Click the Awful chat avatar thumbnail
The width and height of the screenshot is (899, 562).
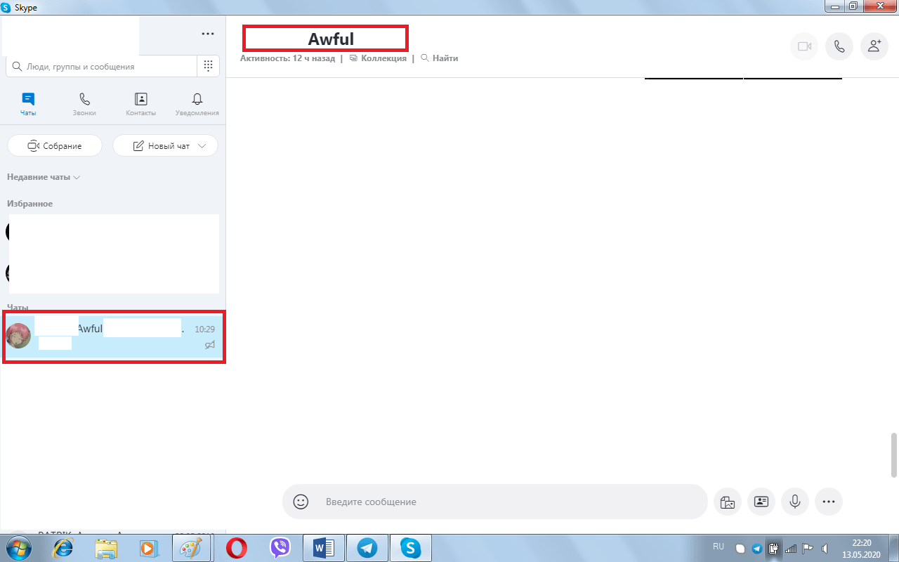(x=19, y=336)
